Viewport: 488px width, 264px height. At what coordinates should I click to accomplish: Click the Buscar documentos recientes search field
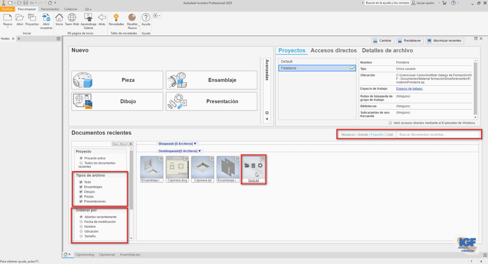point(437,134)
